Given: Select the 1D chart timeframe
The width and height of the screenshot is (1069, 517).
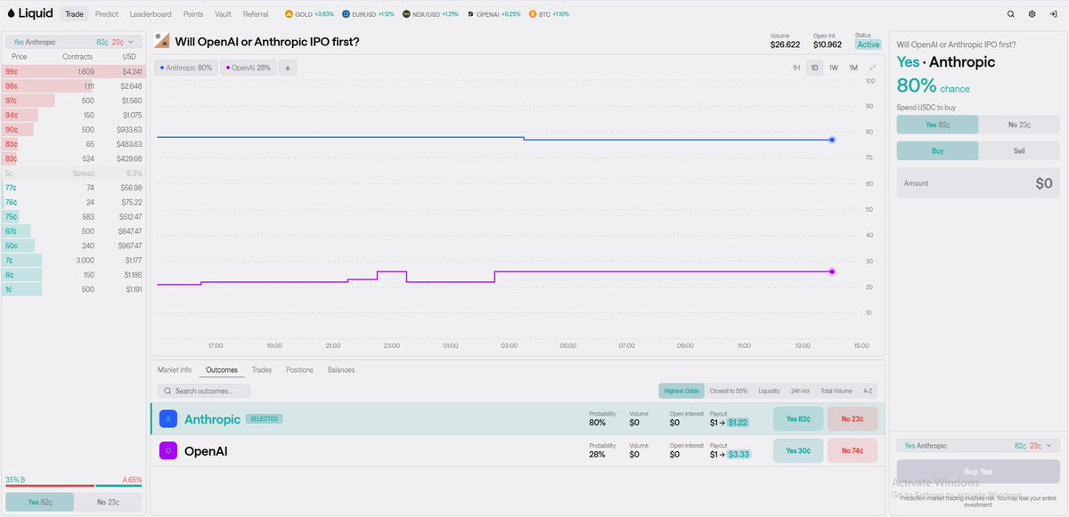Looking at the screenshot, I should [x=814, y=68].
